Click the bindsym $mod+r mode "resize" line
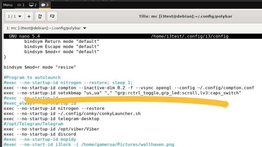262x147 pixels. click(40, 67)
